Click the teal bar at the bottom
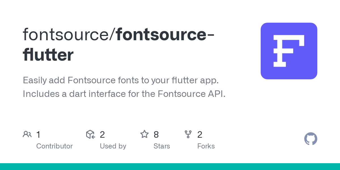Image resolution: width=340 pixels, height=170 pixels. 170,167
